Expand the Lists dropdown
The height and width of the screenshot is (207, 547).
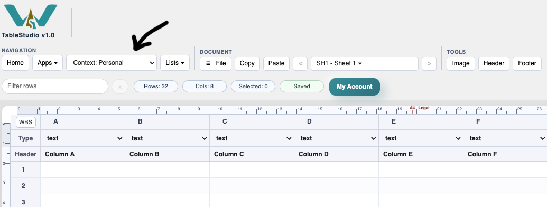coord(175,63)
